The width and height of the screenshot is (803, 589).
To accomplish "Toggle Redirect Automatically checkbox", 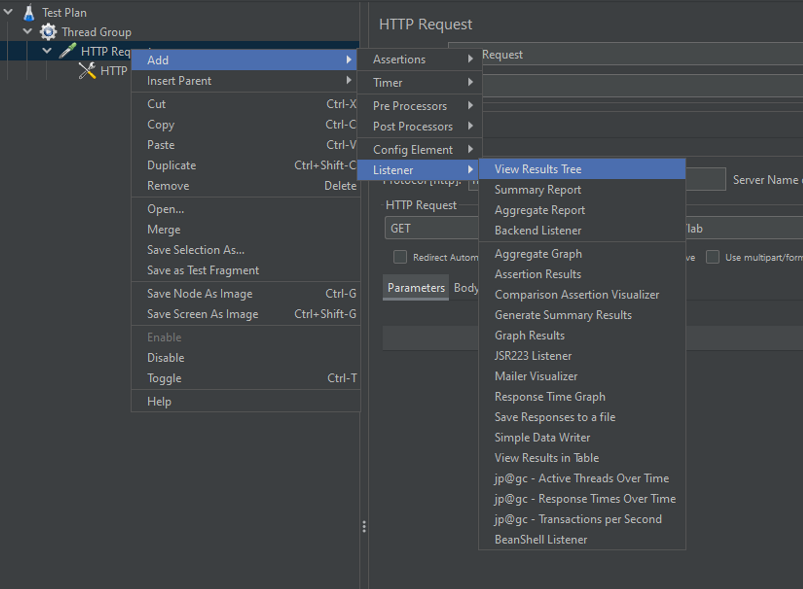I will point(400,257).
